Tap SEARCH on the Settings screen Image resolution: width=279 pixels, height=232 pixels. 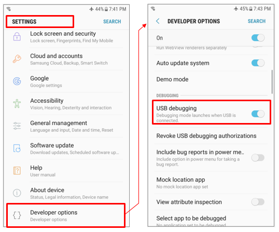[112, 22]
